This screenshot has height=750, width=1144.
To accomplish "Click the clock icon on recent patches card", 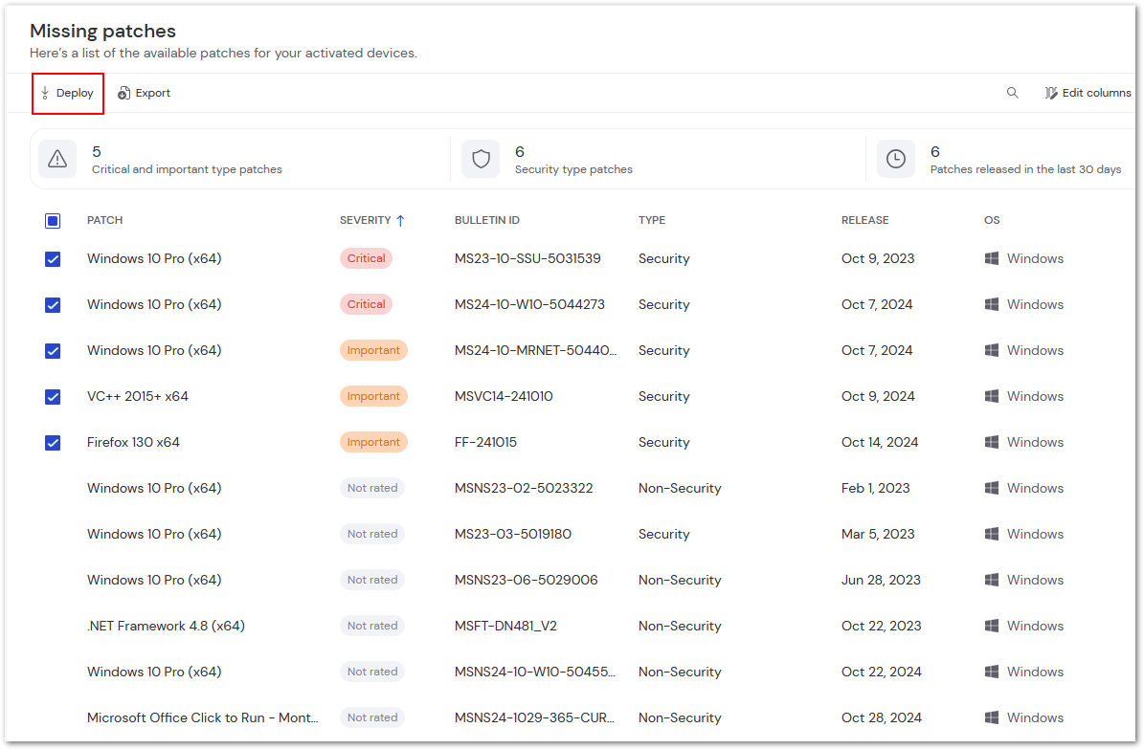I will [x=895, y=159].
